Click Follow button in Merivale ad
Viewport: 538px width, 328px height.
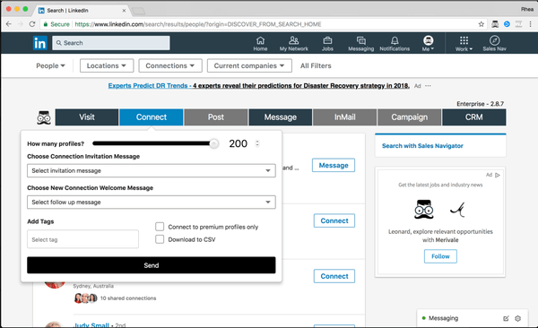(440, 256)
